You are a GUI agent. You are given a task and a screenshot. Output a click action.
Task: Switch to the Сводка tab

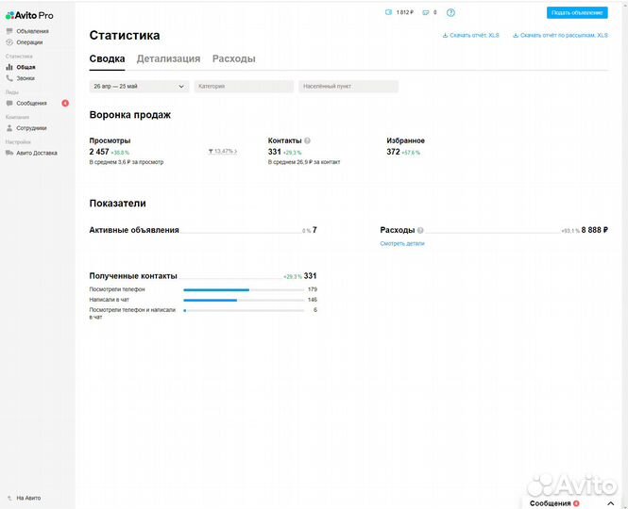point(107,58)
